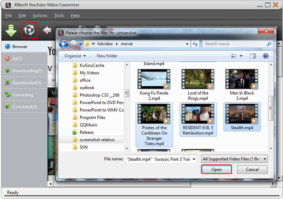Open the Edit menu

22,16
